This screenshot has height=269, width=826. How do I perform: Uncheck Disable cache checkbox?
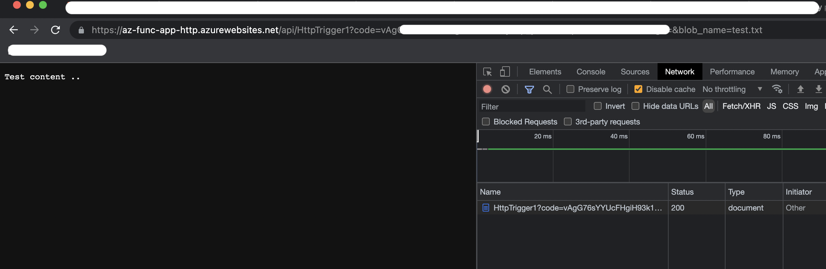tap(638, 89)
